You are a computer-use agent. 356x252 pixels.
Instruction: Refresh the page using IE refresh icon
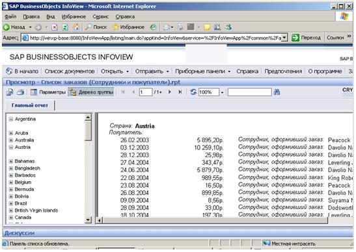65,27
